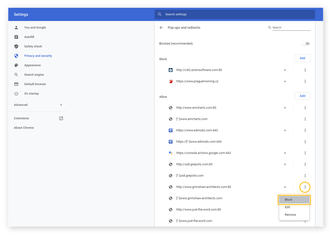333x236 pixels.
Task: Click the Safety check shield icon
Action: pyautogui.click(x=16, y=46)
